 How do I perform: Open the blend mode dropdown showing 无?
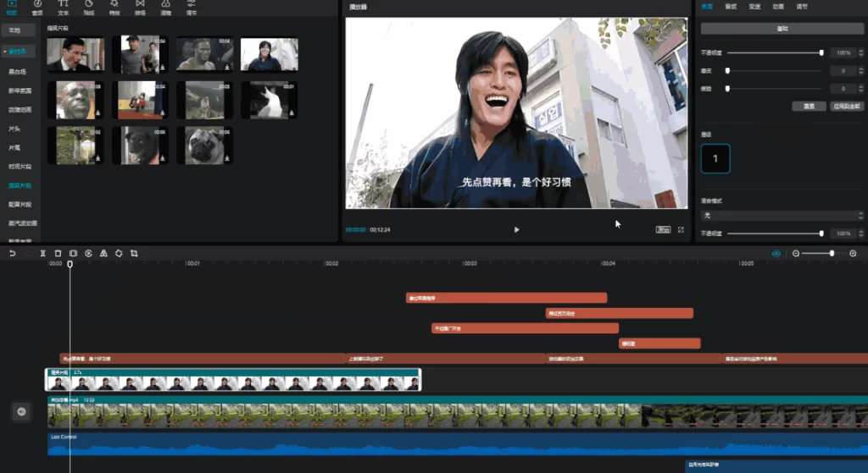(782, 216)
